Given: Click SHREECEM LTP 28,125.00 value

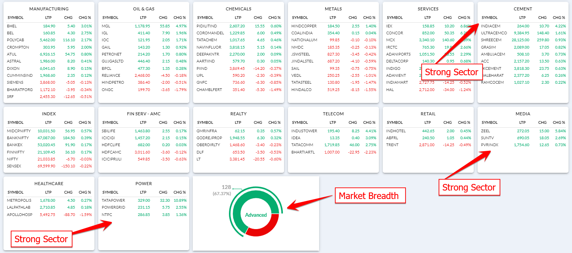Looking at the screenshot, I should pyautogui.click(x=521, y=40).
